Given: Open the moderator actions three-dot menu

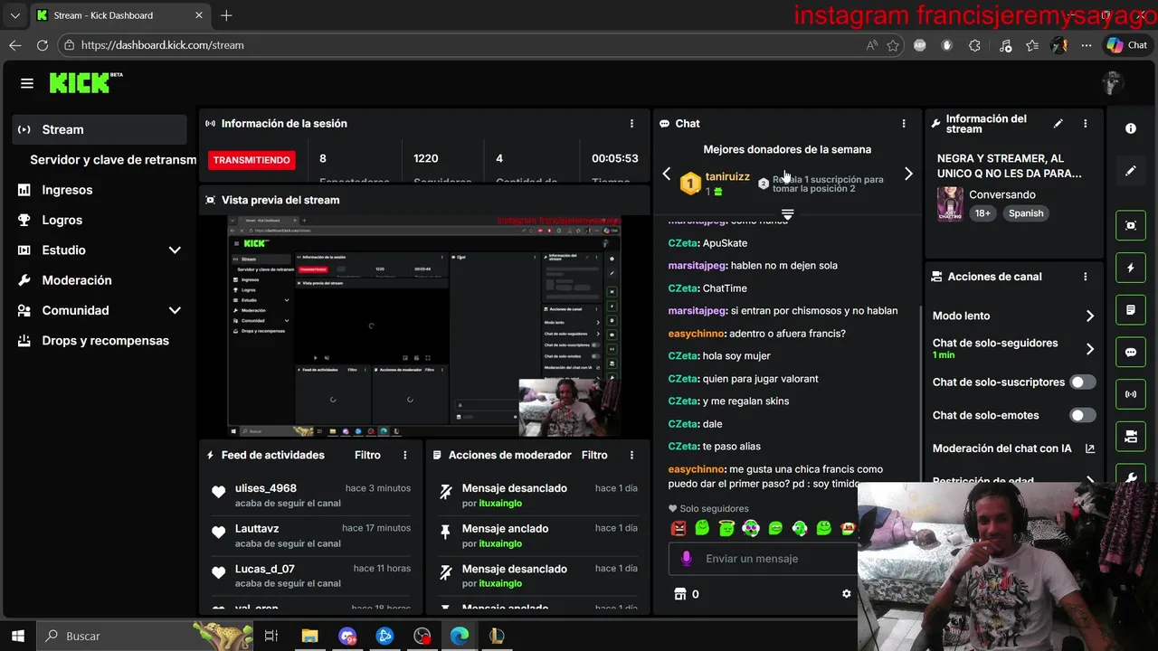Looking at the screenshot, I should tap(631, 455).
